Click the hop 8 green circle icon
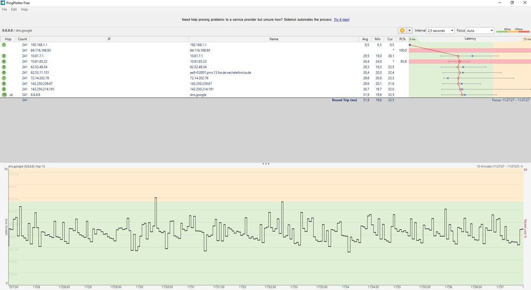This screenshot has width=531, height=290. 4,84
